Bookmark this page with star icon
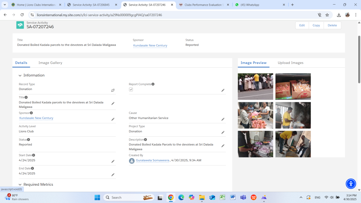The height and width of the screenshot is (203, 361). [327, 15]
